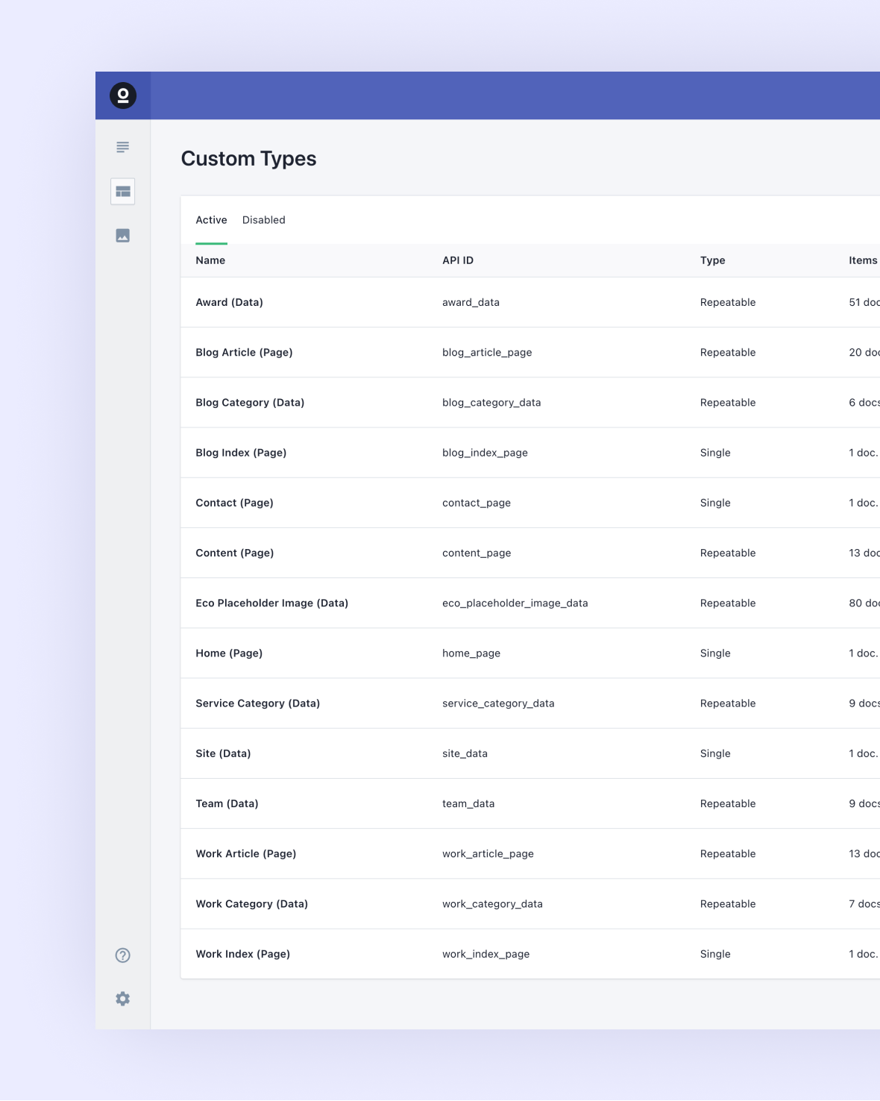Click the contact_page API ID cell
Image resolution: width=880 pixels, height=1101 pixels.
pyautogui.click(x=477, y=503)
